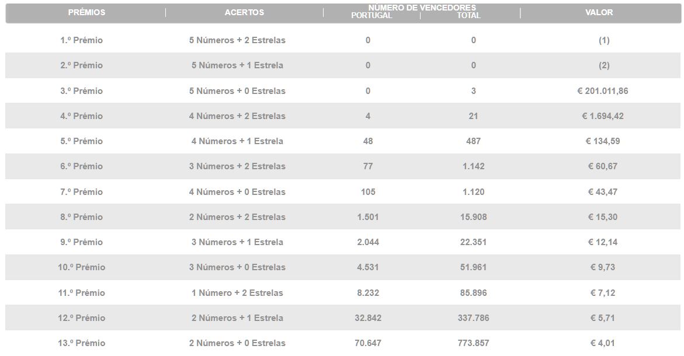Image resolution: width=684 pixels, height=356 pixels.
Task: Select the € 4,01 prize value
Action: click(603, 343)
